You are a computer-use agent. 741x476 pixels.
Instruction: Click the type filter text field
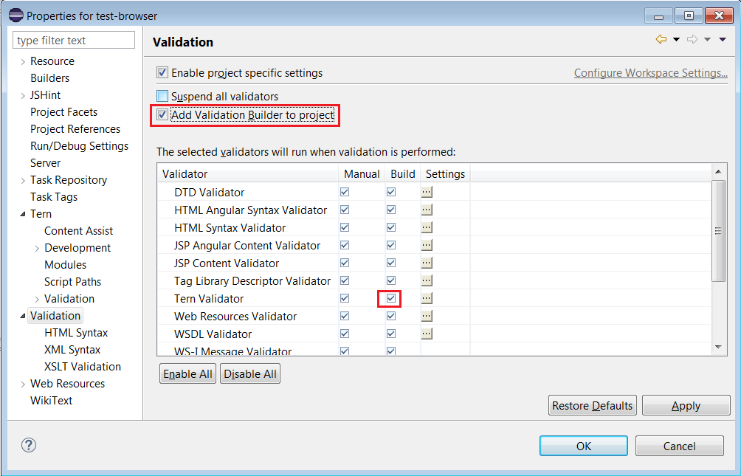pyautogui.click(x=73, y=39)
